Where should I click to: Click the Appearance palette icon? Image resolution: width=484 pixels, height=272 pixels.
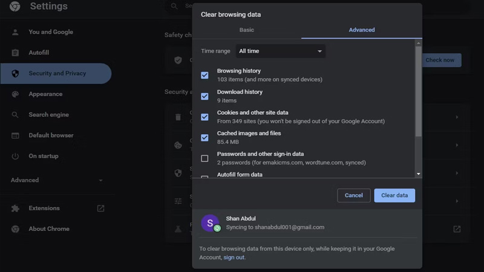16,94
